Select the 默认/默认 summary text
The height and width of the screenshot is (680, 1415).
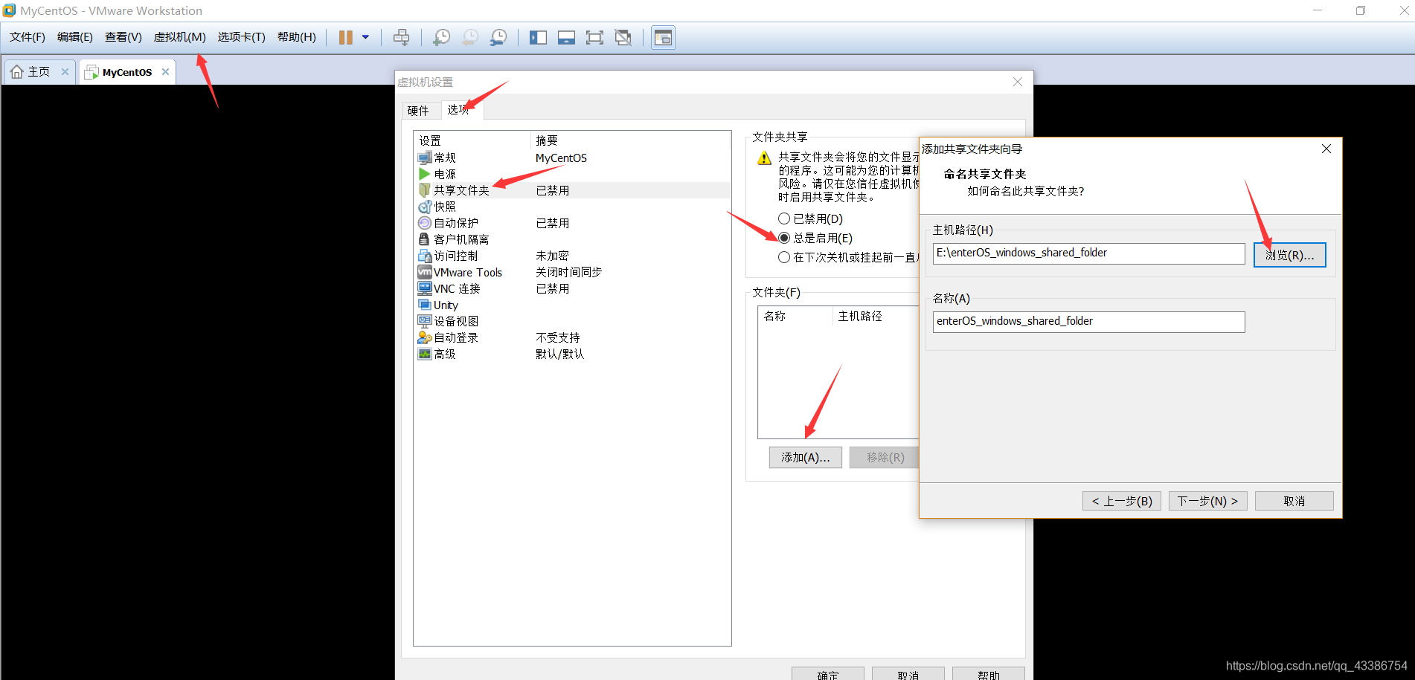pyautogui.click(x=560, y=354)
